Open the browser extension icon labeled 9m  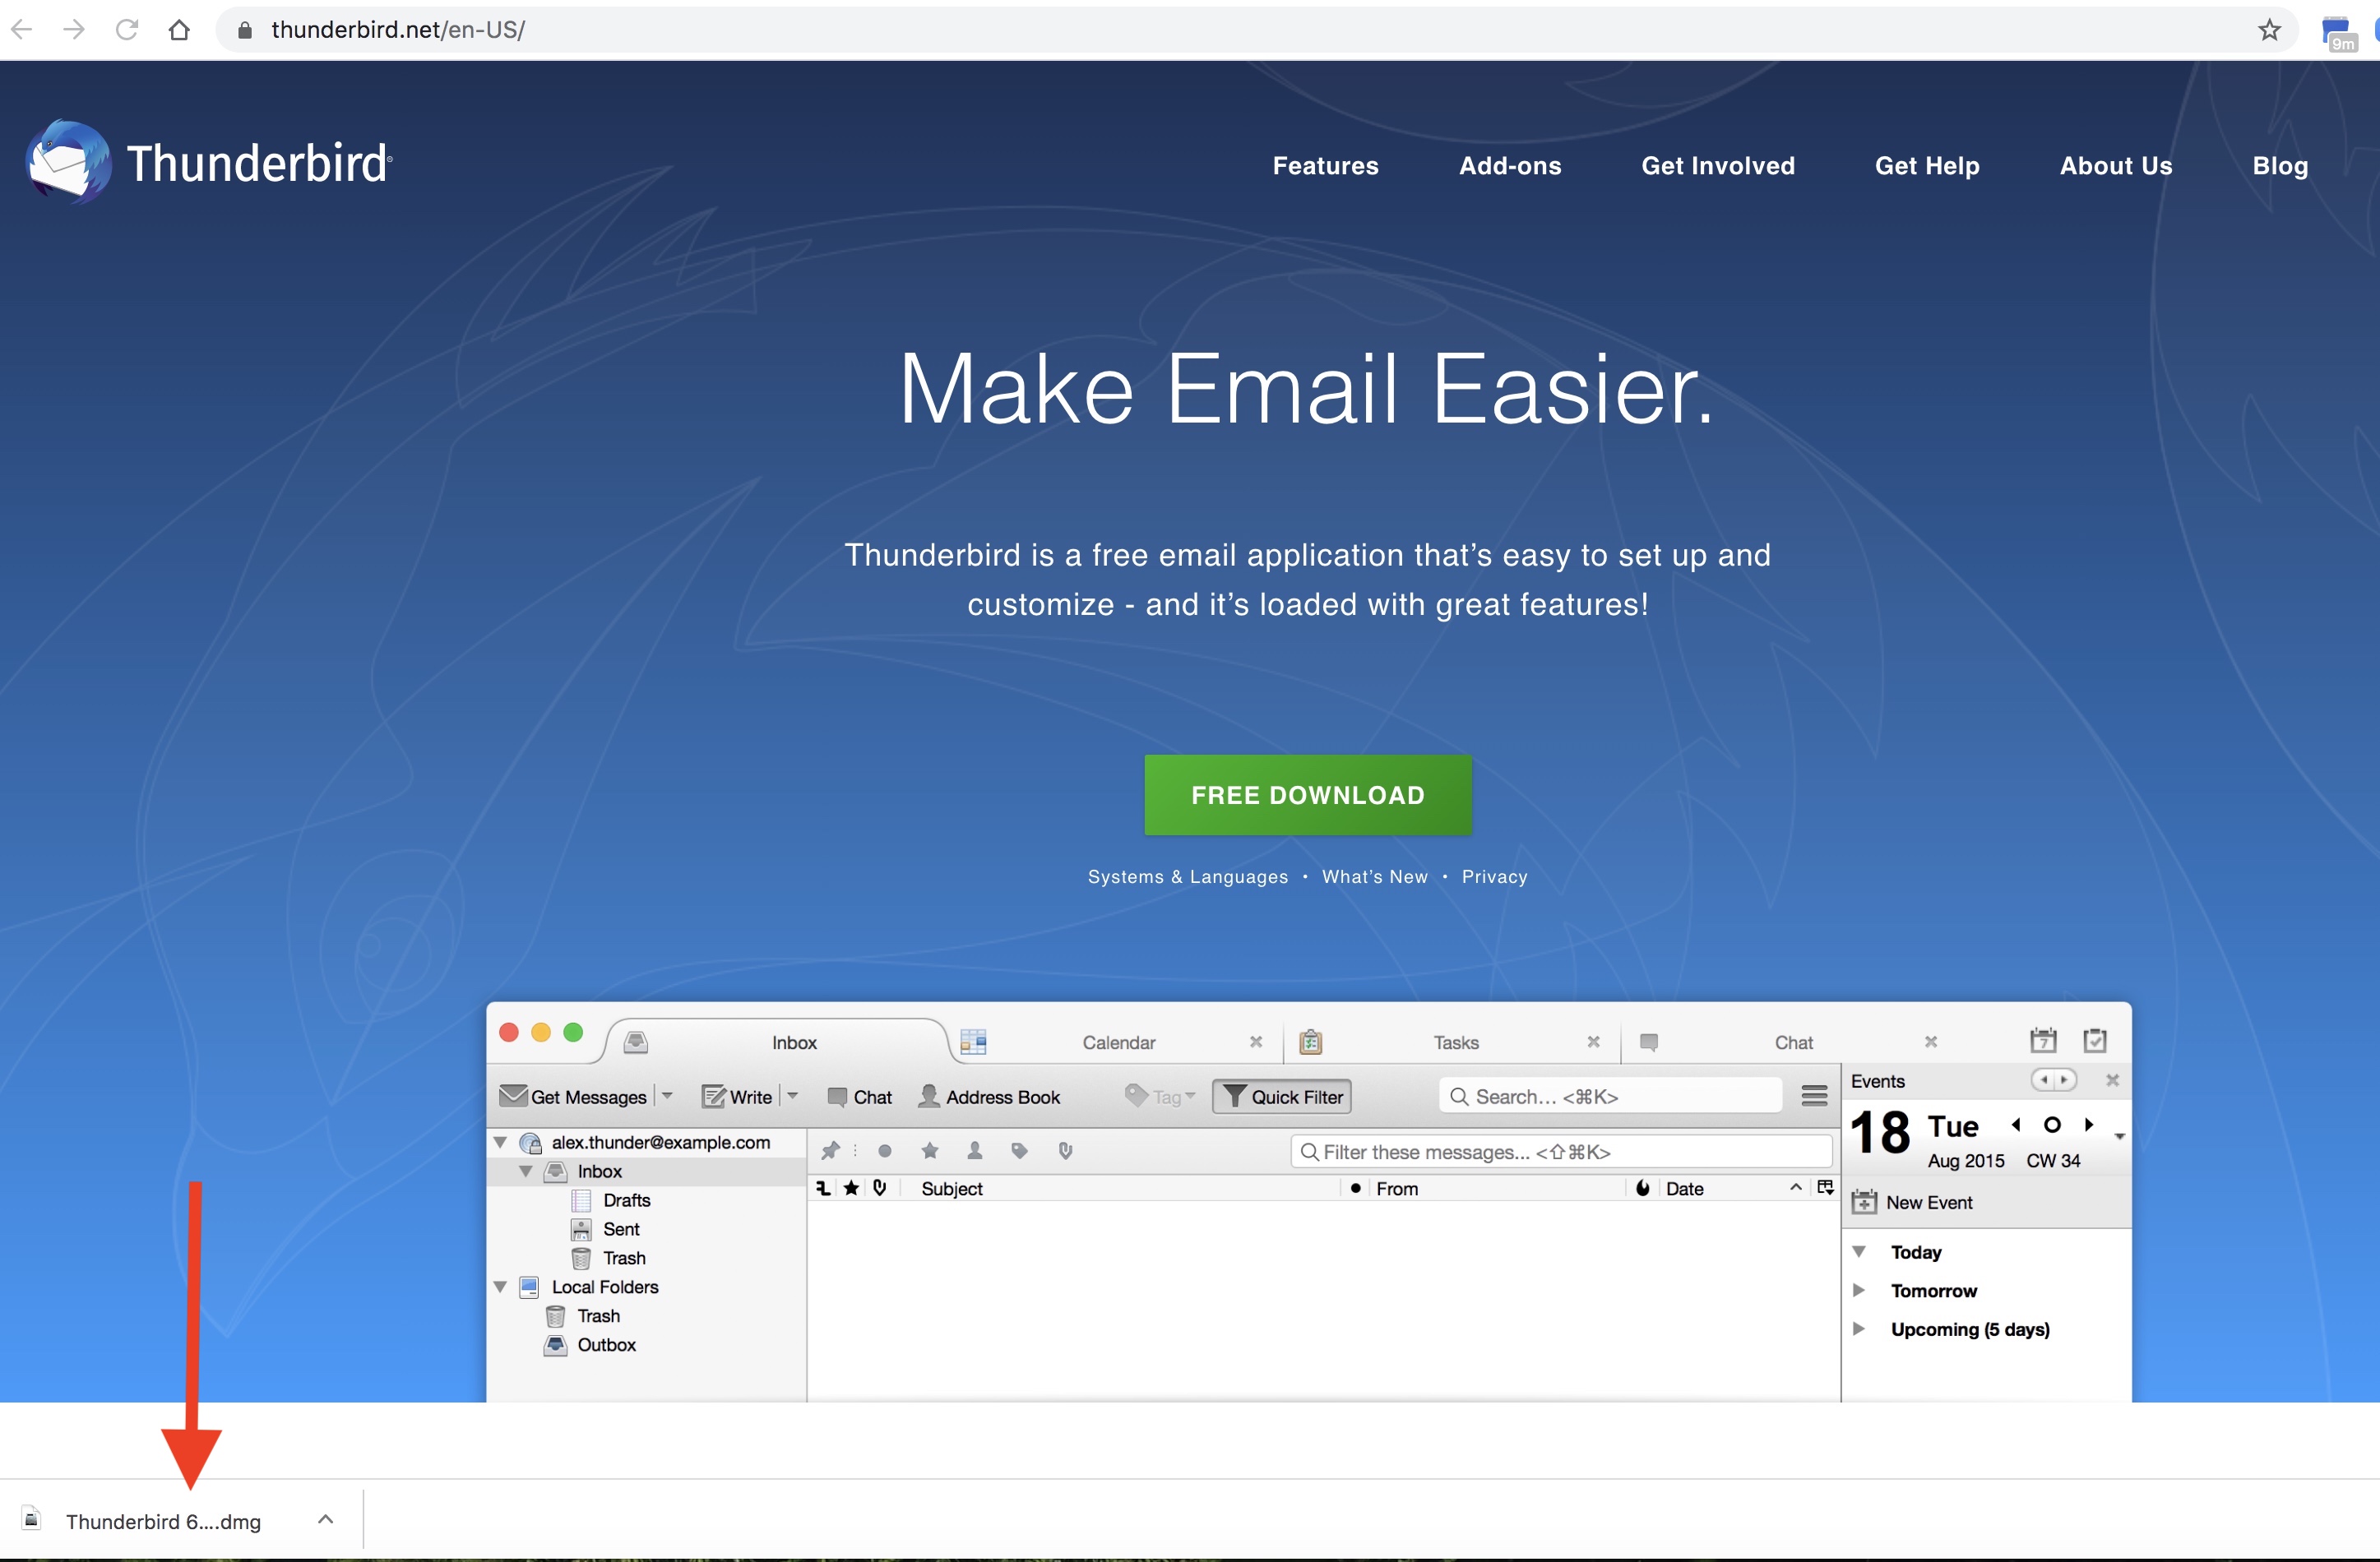pyautogui.click(x=2337, y=33)
